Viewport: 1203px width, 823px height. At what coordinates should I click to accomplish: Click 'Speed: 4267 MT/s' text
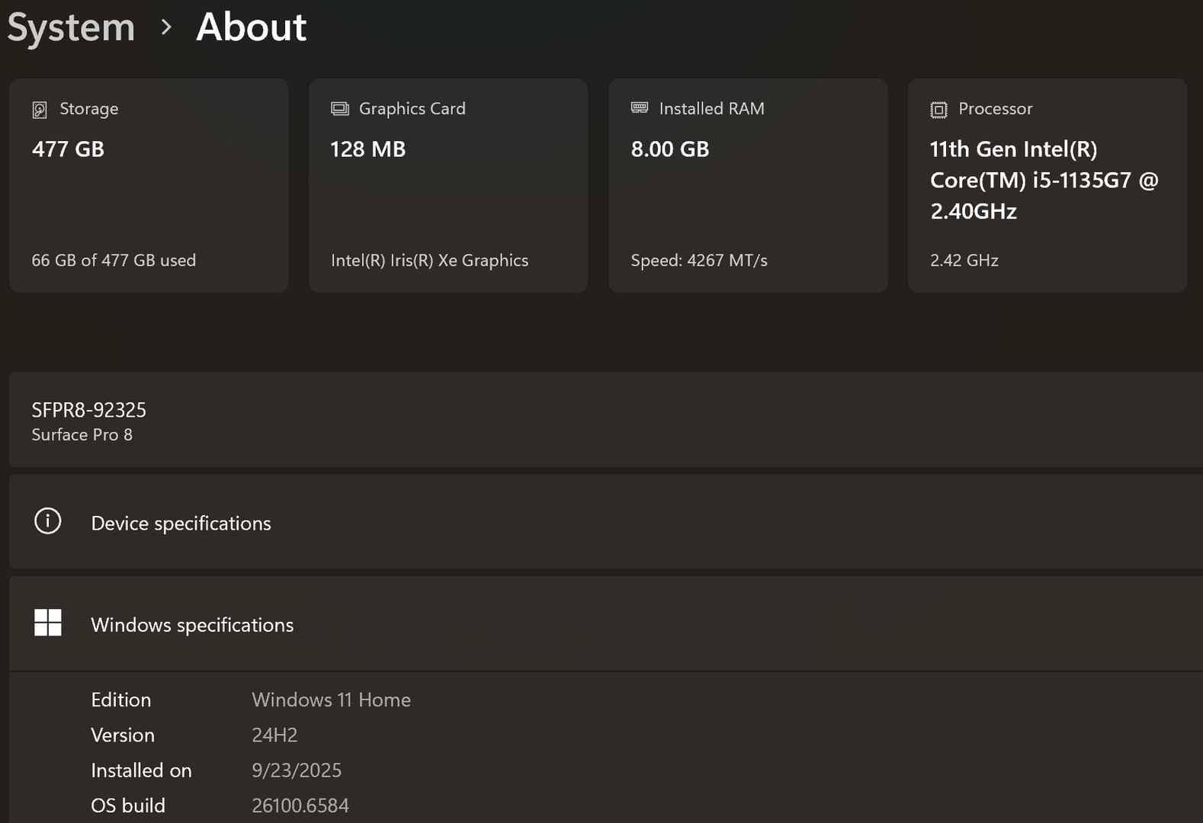699,261
